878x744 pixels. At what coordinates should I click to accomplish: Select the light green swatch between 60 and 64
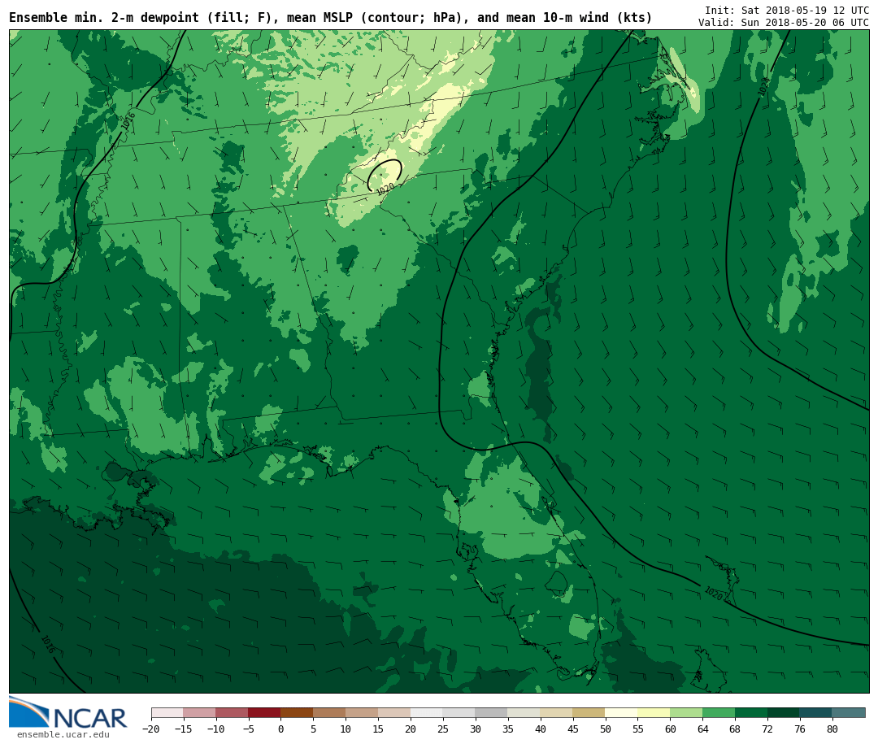pyautogui.click(x=686, y=712)
